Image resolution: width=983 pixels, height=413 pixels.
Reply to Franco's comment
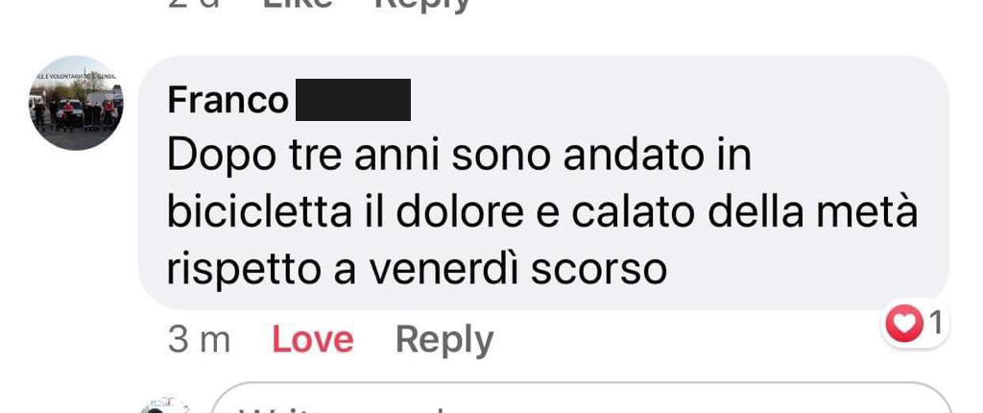pos(444,340)
